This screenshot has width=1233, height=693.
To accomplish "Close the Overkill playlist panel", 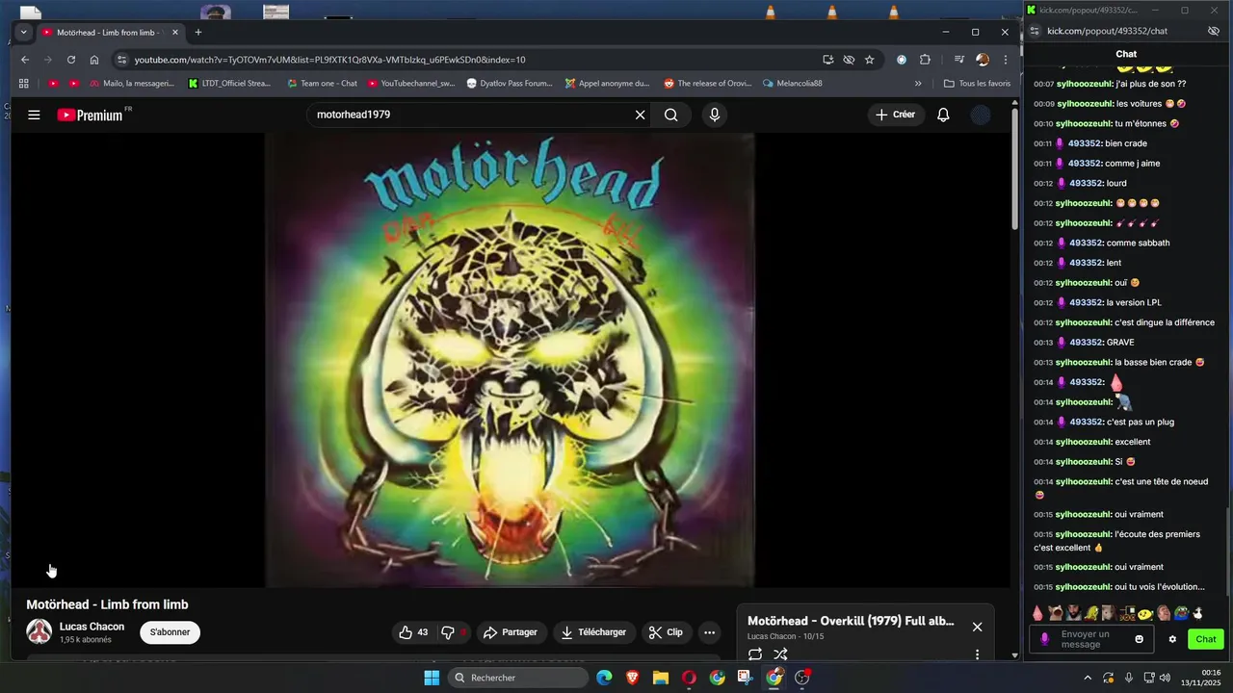I will tap(977, 627).
